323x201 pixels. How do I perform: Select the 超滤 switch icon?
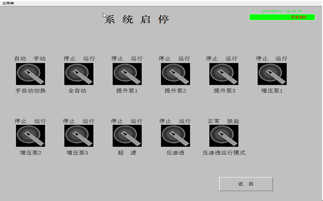coord(127,136)
